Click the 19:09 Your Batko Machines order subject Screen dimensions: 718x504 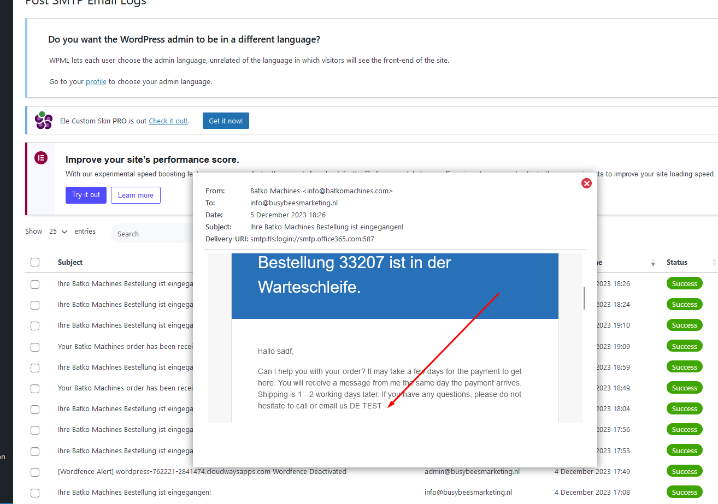pyautogui.click(x=125, y=346)
